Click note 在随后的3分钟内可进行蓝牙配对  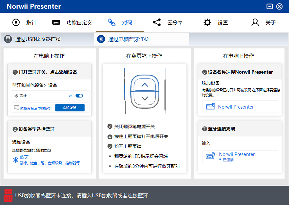147,166
